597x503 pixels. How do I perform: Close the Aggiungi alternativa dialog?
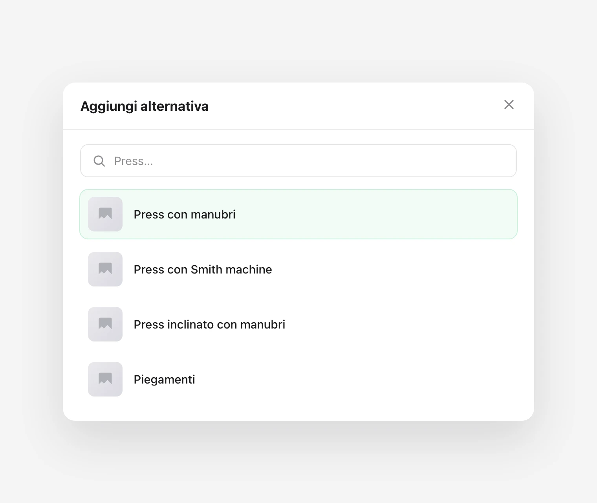tap(509, 105)
